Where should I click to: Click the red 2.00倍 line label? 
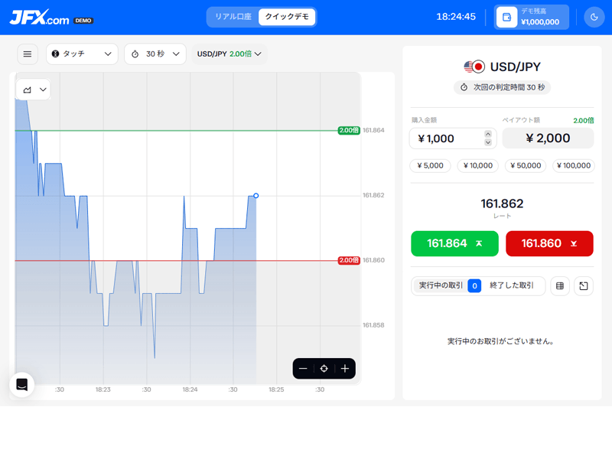(349, 260)
